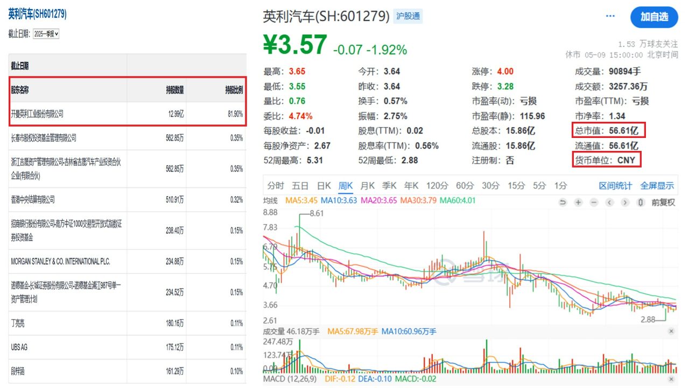Click the chart reset (undo) icon
This screenshot has height=388, width=689.
563,203
